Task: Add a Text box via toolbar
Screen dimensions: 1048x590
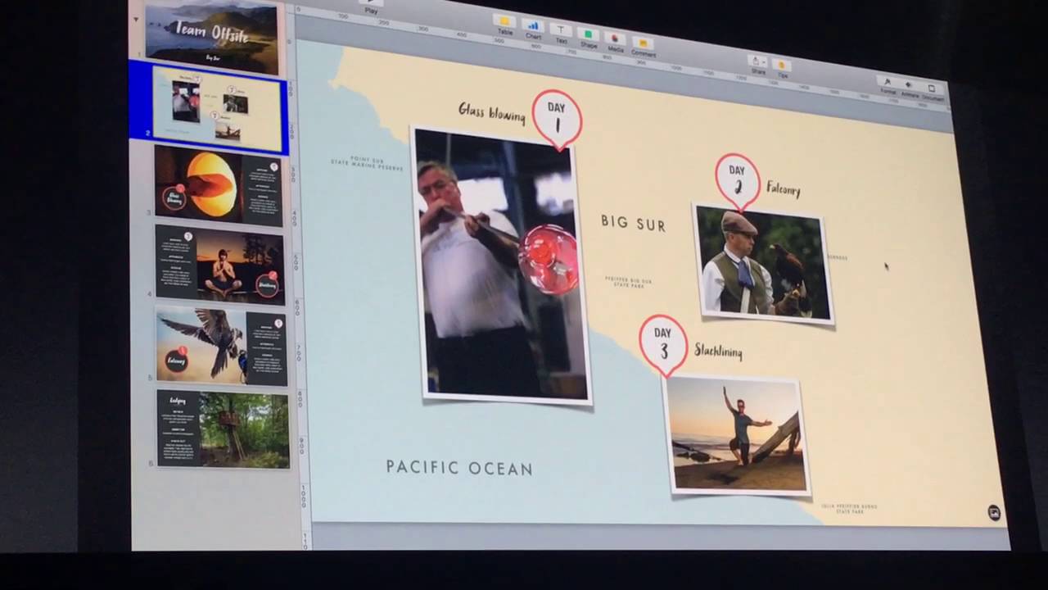Action: [561, 34]
